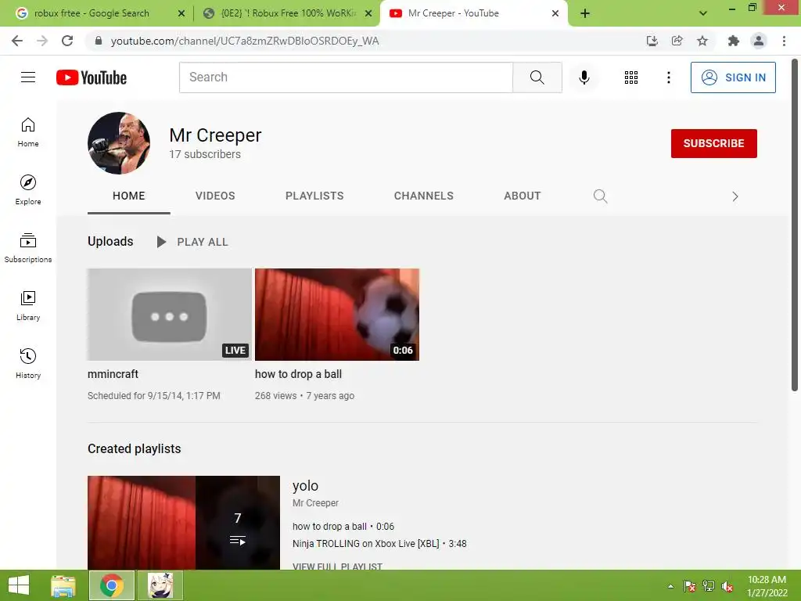
Task: Open the tab search dropdown arrow
Action: click(703, 13)
